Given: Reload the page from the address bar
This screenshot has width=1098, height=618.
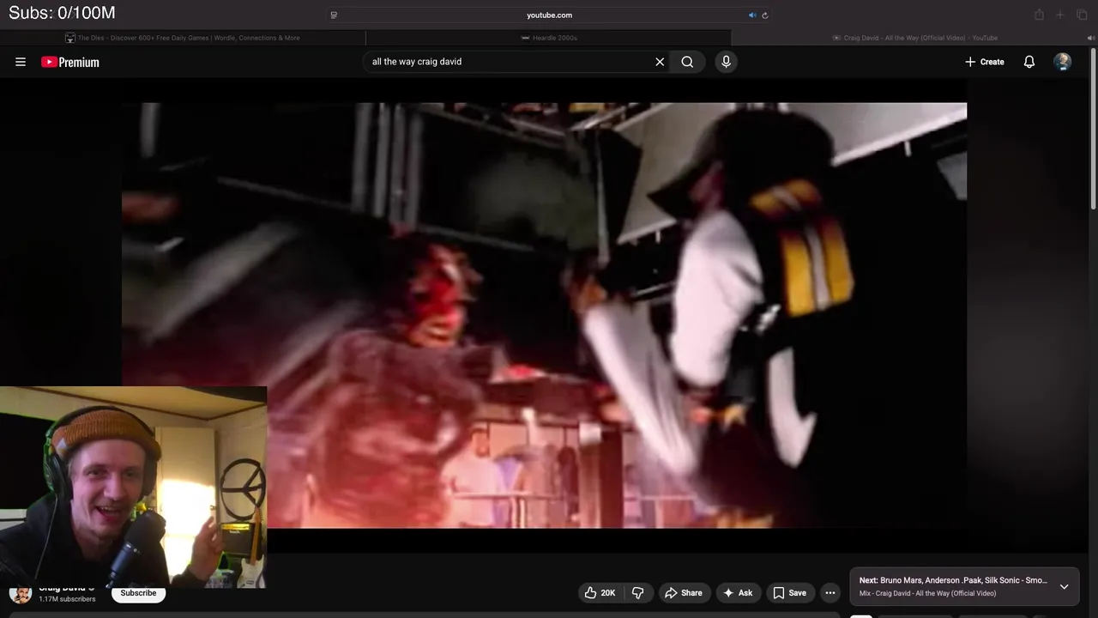Looking at the screenshot, I should pyautogui.click(x=764, y=15).
